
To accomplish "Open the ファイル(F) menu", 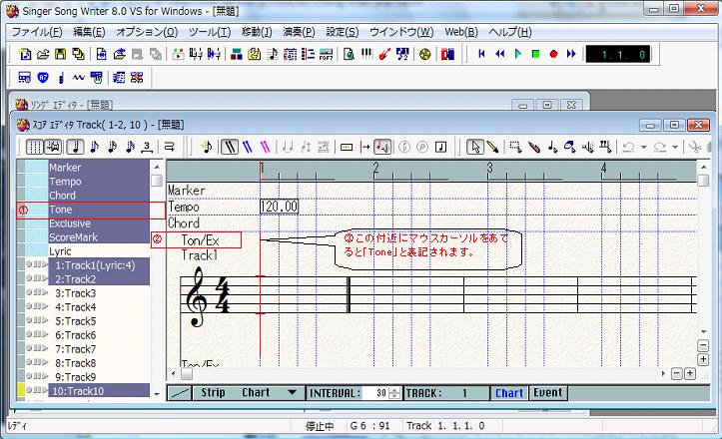I will (x=37, y=32).
